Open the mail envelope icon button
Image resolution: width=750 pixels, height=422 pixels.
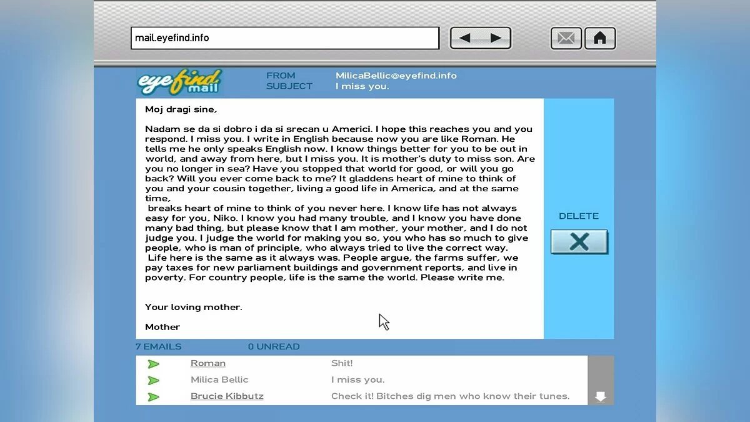click(566, 38)
